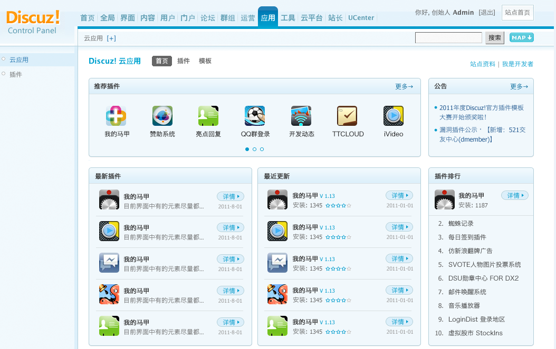556x349 pixels.
Task: Open the 论坛 navigation tab
Action: pos(208,18)
